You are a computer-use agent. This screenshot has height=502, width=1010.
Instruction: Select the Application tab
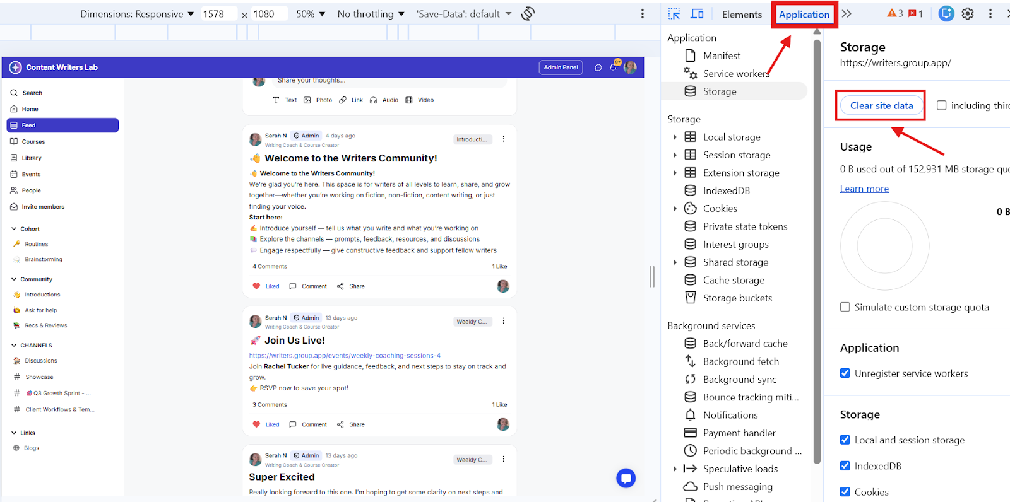point(804,15)
